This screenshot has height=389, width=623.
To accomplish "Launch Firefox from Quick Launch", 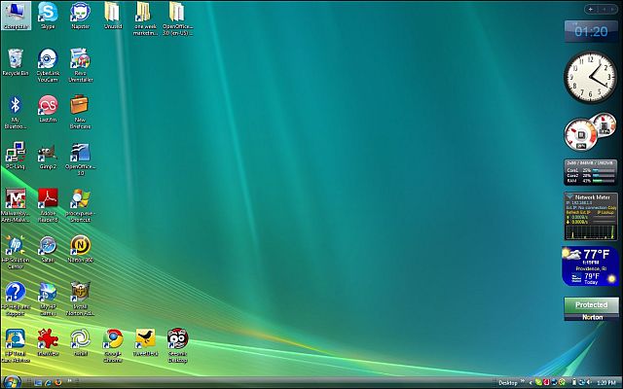I will tap(58, 383).
